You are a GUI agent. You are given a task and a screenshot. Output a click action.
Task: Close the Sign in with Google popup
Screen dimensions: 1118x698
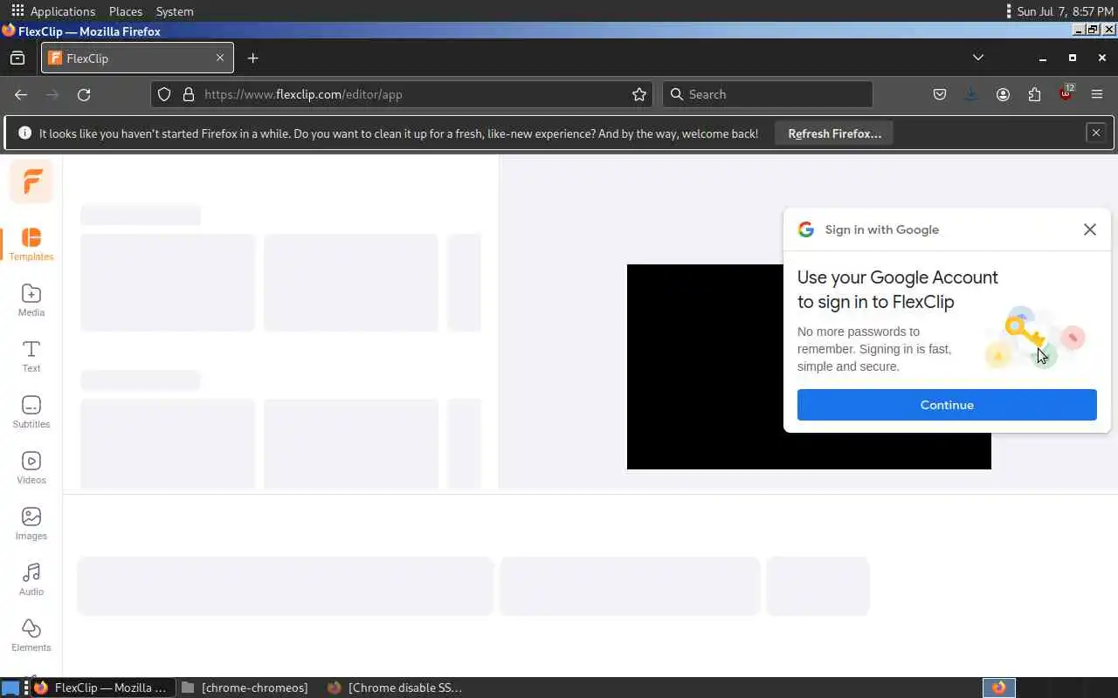pos(1089,229)
